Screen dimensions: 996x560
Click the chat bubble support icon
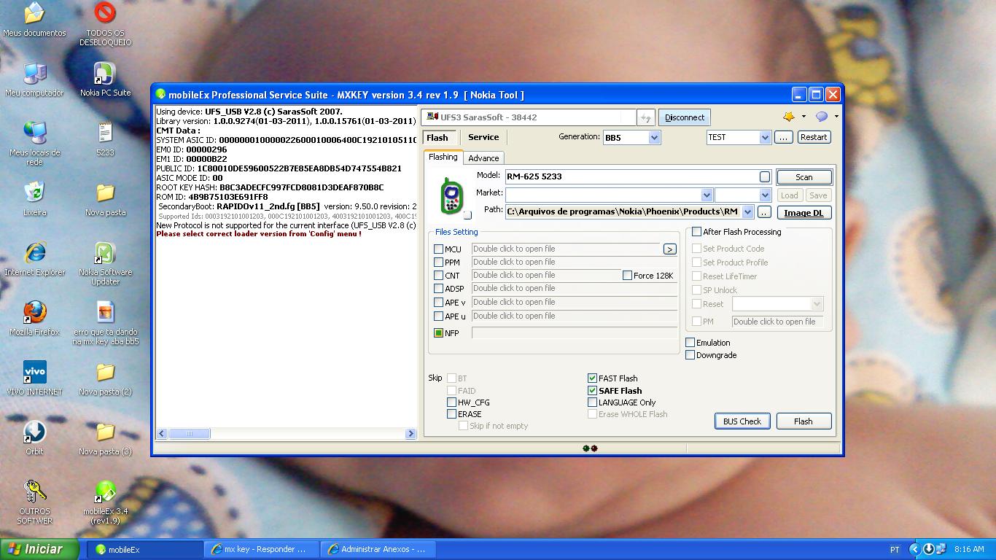coord(822,117)
